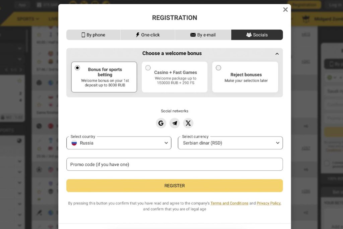Sign up with X social icon
The image size is (343, 229).
point(188,123)
